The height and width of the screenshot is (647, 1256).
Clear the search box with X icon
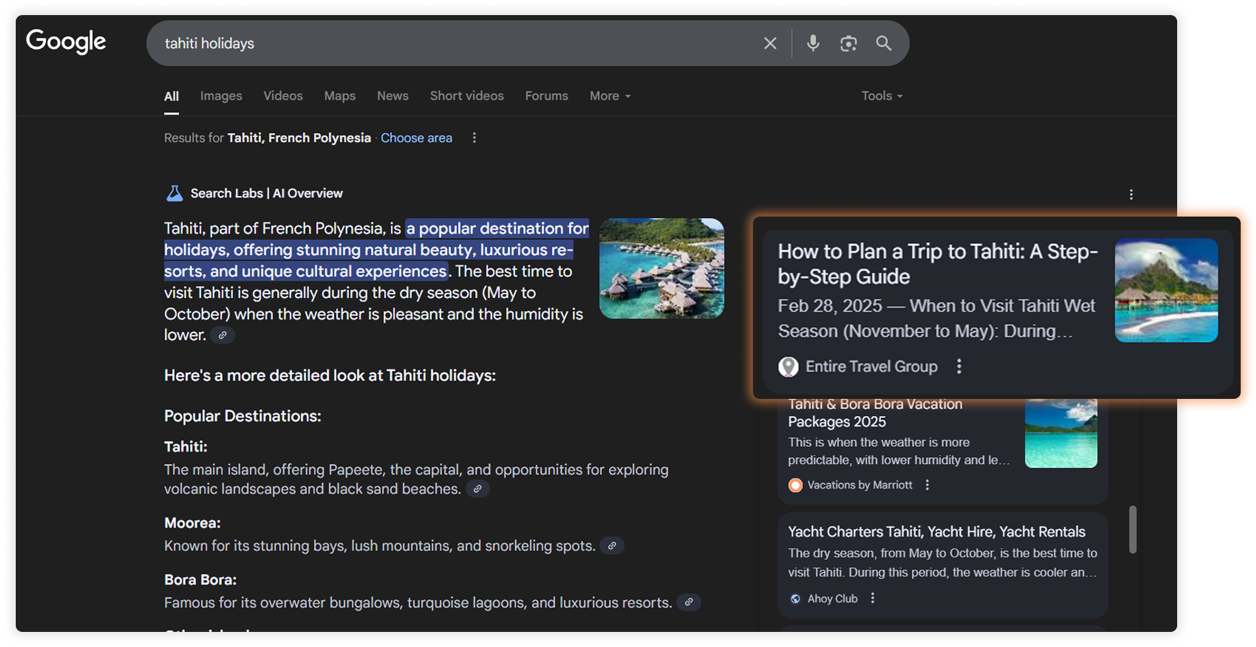(770, 43)
